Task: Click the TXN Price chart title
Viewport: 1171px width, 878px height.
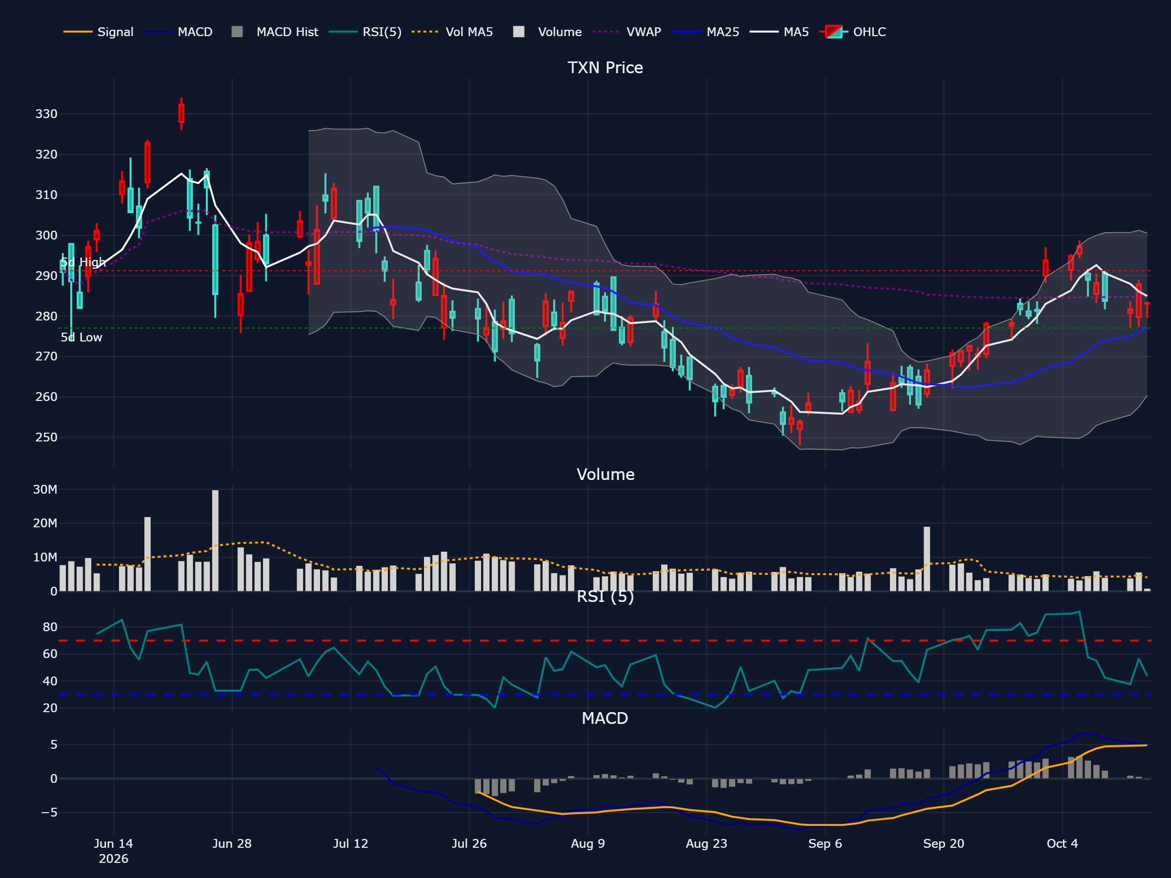Action: pos(605,68)
